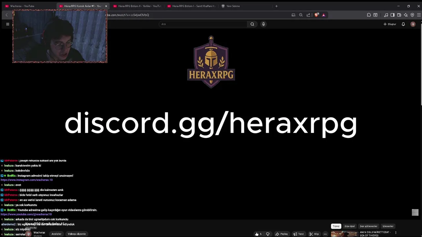Toggle the browser sidebar panel icon
The width and height of the screenshot is (422, 237).
pyautogui.click(x=392, y=15)
